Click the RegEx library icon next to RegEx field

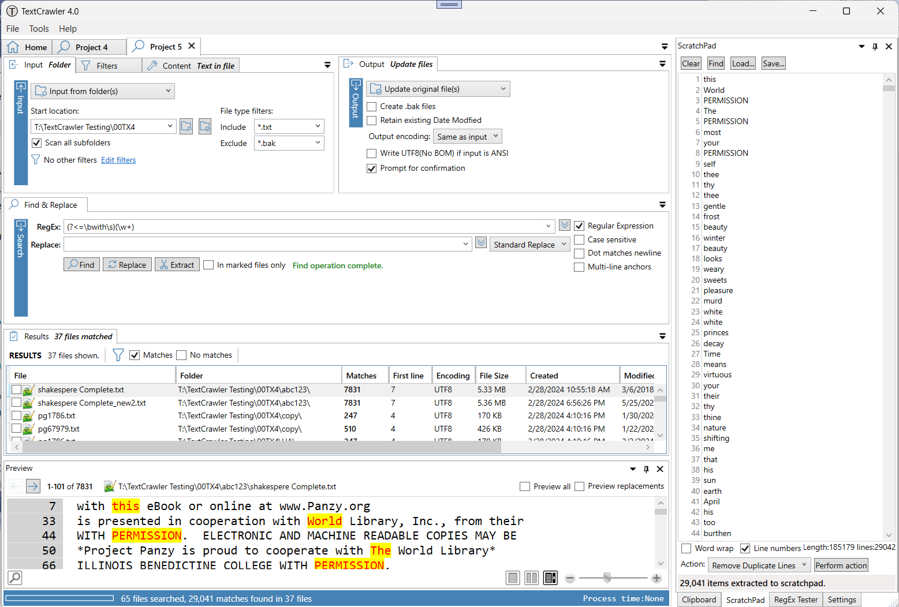click(x=565, y=226)
